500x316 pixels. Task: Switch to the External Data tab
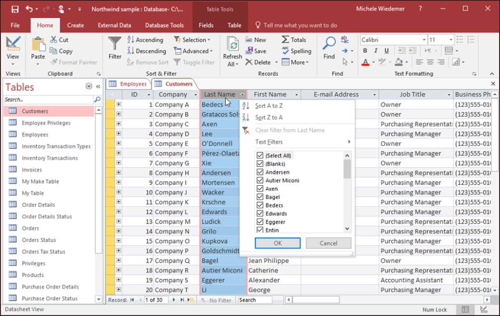coord(114,25)
